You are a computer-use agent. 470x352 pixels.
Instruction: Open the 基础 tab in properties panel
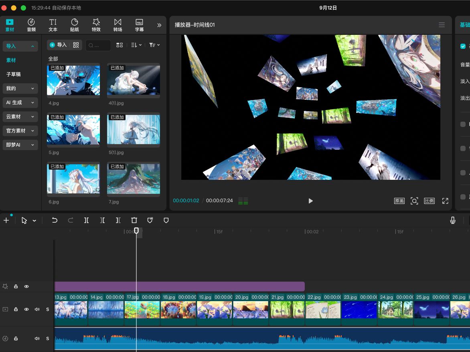tap(465, 25)
